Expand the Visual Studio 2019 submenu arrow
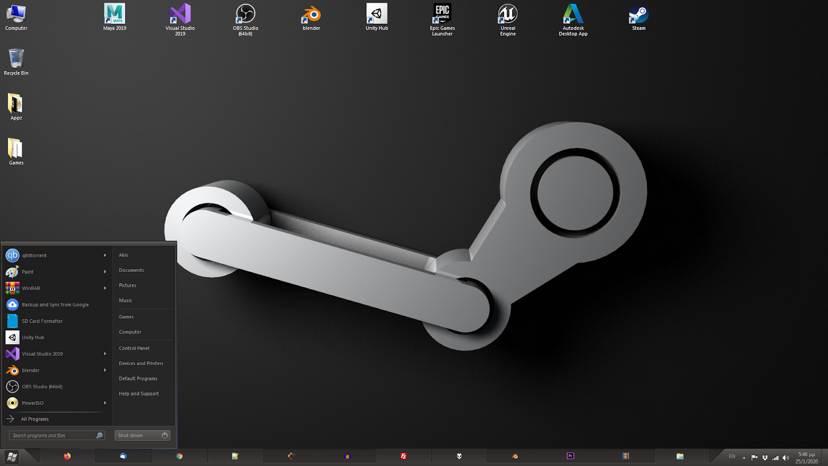828x466 pixels. point(105,354)
